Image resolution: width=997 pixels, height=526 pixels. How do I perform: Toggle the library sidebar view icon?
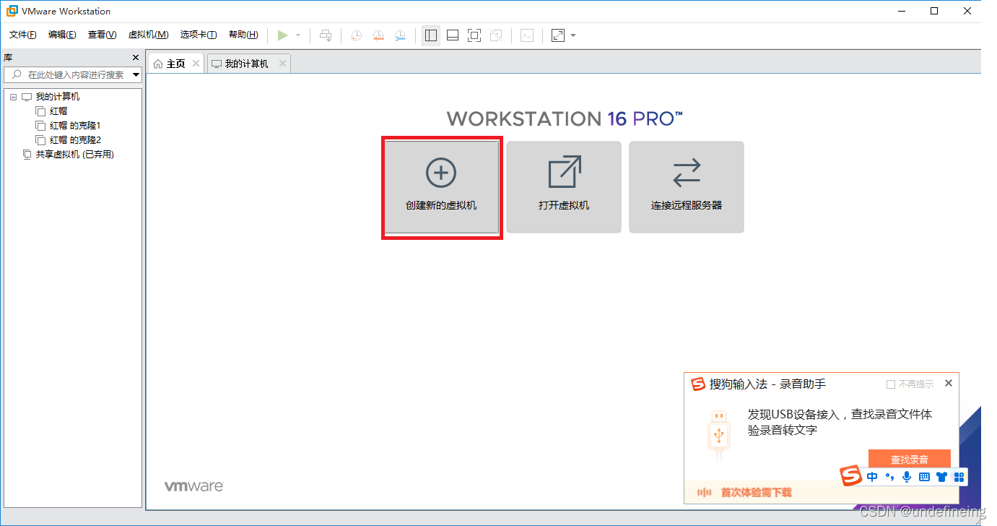pyautogui.click(x=431, y=35)
